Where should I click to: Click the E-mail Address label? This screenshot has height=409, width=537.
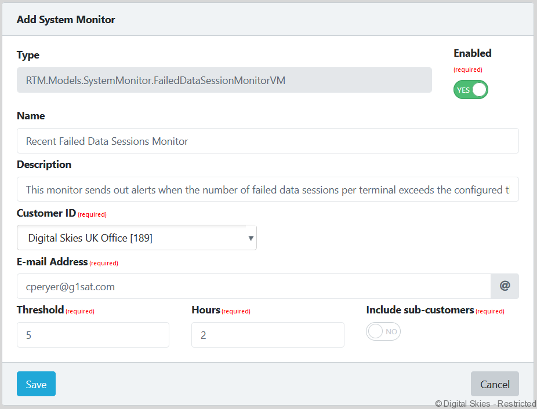[52, 262]
